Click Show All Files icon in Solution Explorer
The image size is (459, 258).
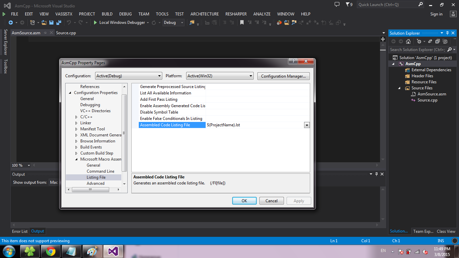445,41
